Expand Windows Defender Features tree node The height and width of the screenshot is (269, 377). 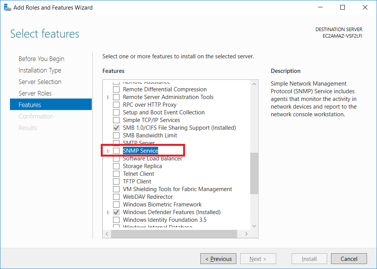click(x=108, y=213)
